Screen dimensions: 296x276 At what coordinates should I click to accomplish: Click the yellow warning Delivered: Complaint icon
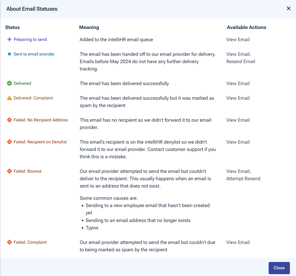[9, 98]
